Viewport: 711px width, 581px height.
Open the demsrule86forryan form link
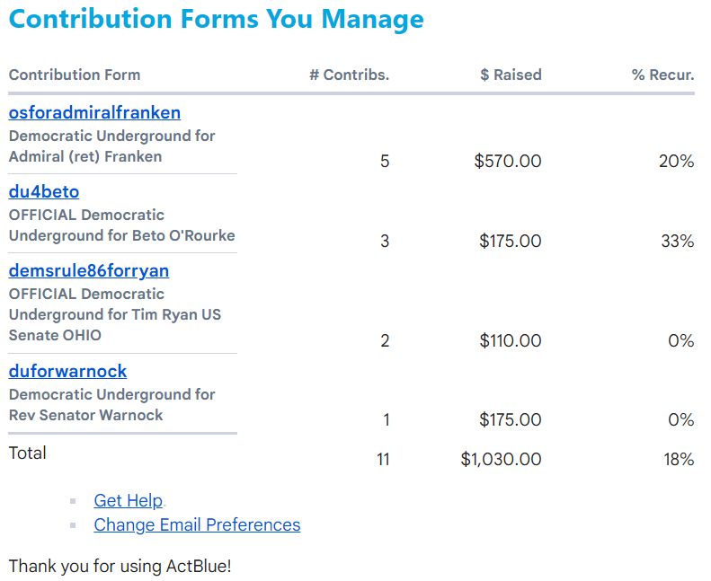[89, 271]
